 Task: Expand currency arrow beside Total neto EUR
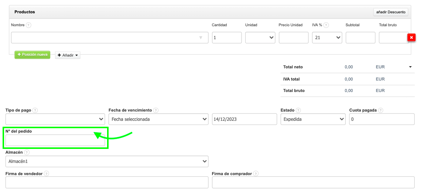pos(410,67)
